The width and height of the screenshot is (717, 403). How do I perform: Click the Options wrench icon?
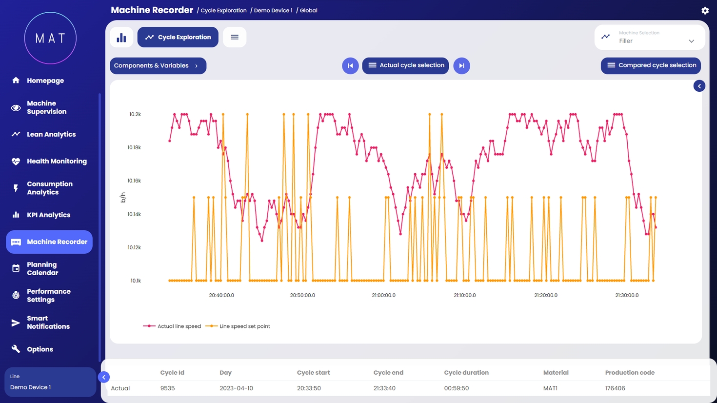click(16, 349)
